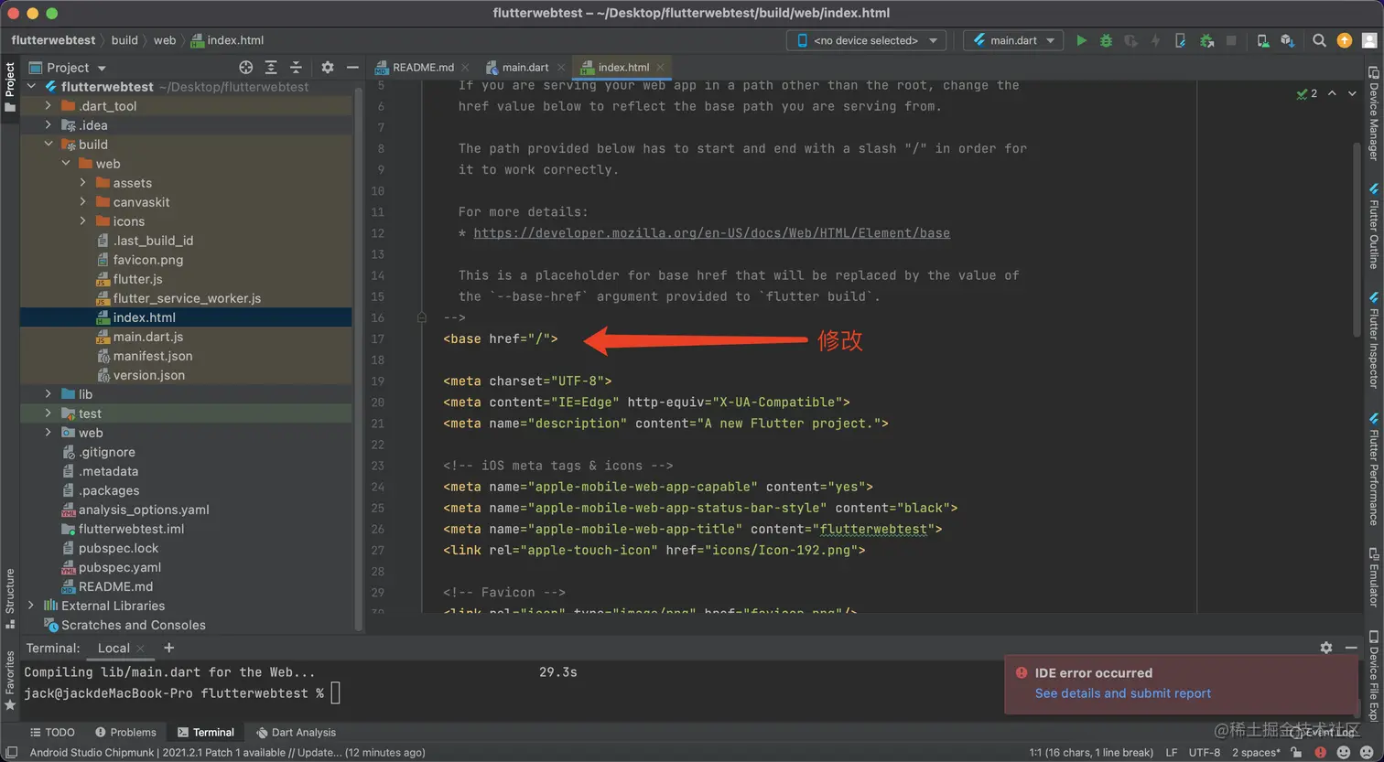Screen dimensions: 1384x762
Task: Click Expand All in the Project panel
Action: (x=271, y=68)
